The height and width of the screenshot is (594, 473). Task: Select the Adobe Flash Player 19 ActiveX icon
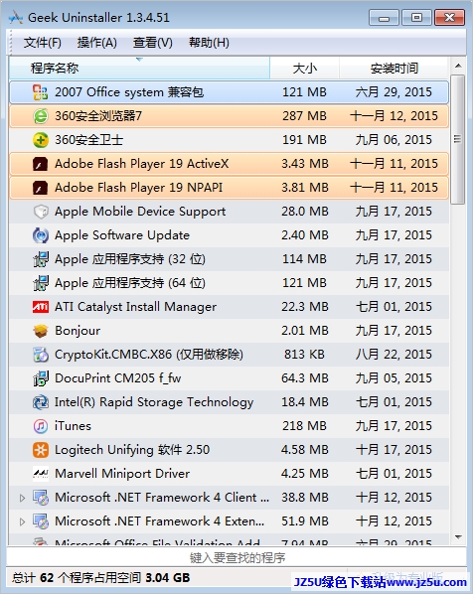pos(41,164)
